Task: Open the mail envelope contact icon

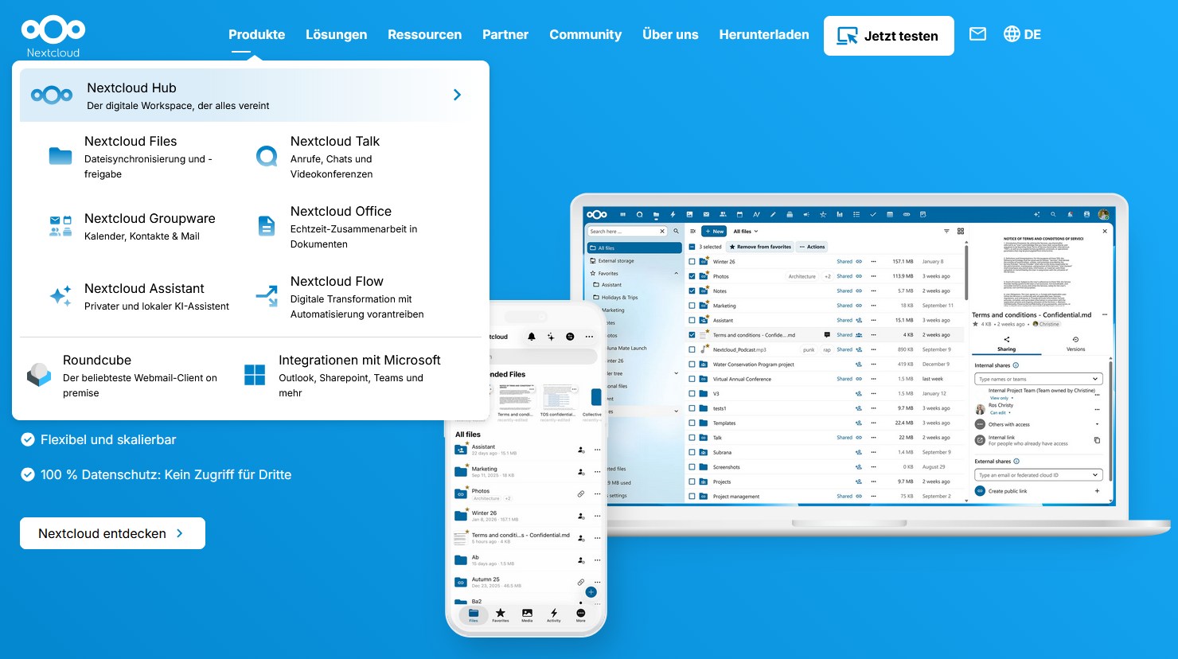Action: [977, 34]
